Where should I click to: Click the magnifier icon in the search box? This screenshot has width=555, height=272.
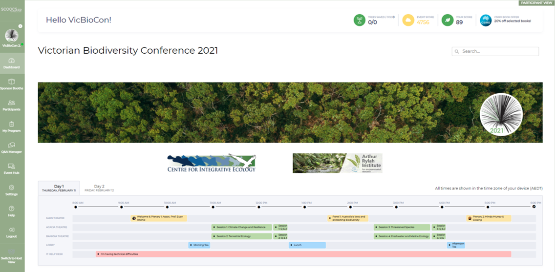[457, 51]
